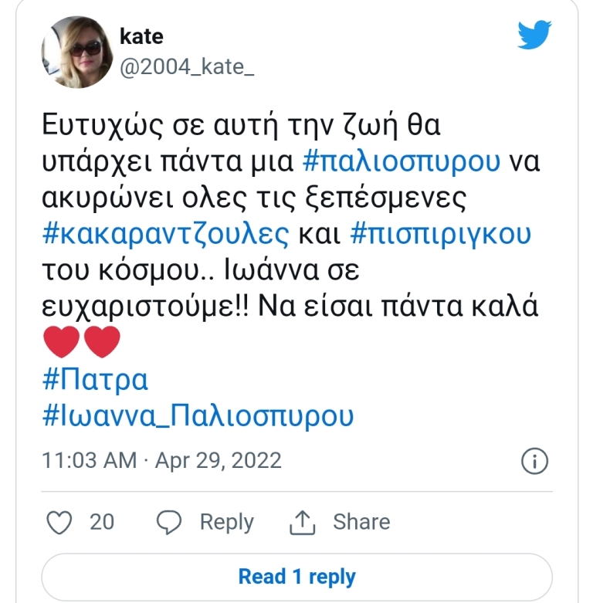Open the #Πατρα hashtag
This screenshot has width=593, height=603.
[x=95, y=381]
